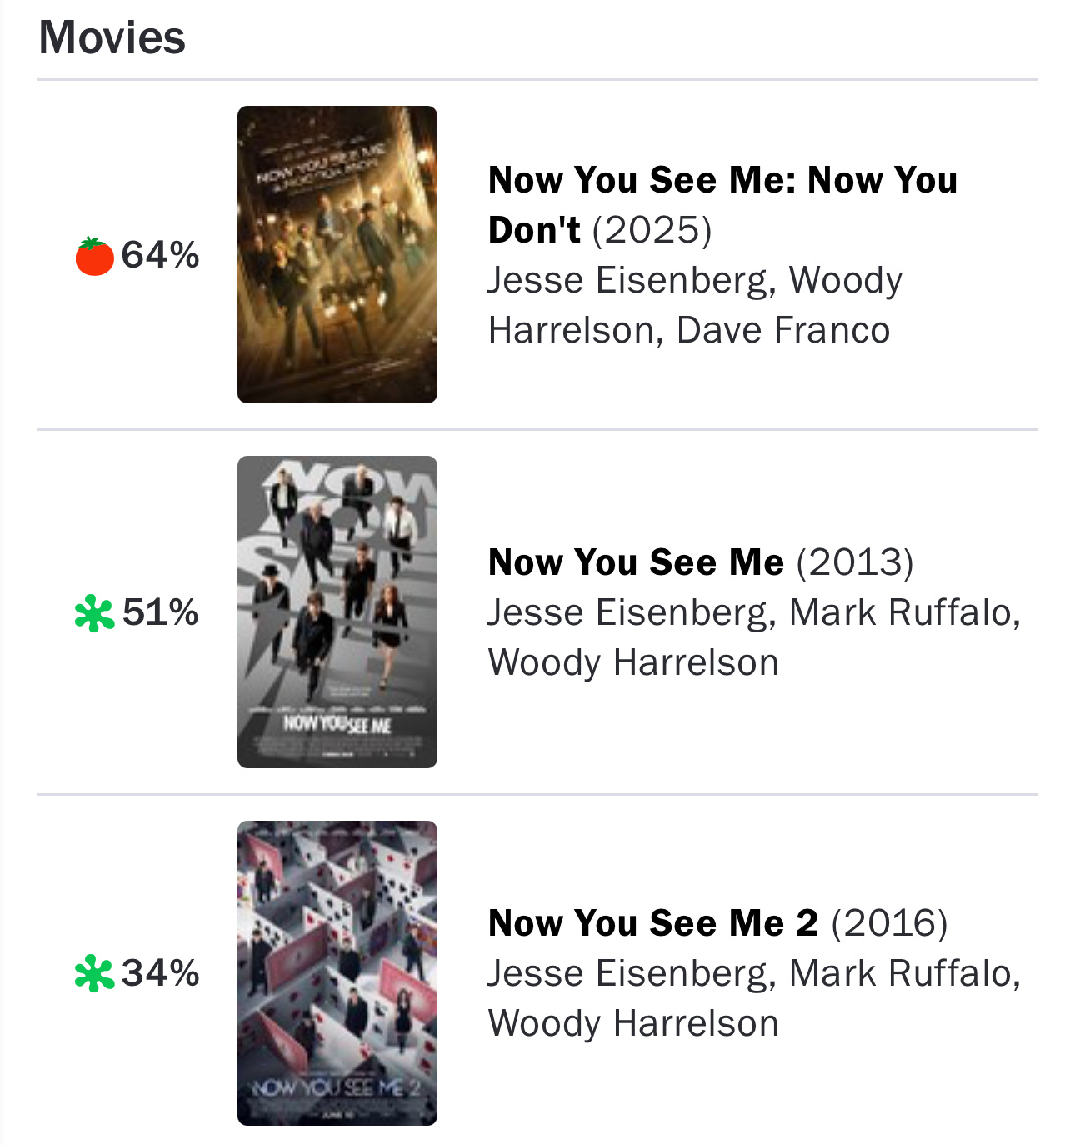This screenshot has width=1075, height=1145.
Task: Open the Now You See Me 2 title link
Action: tap(653, 923)
